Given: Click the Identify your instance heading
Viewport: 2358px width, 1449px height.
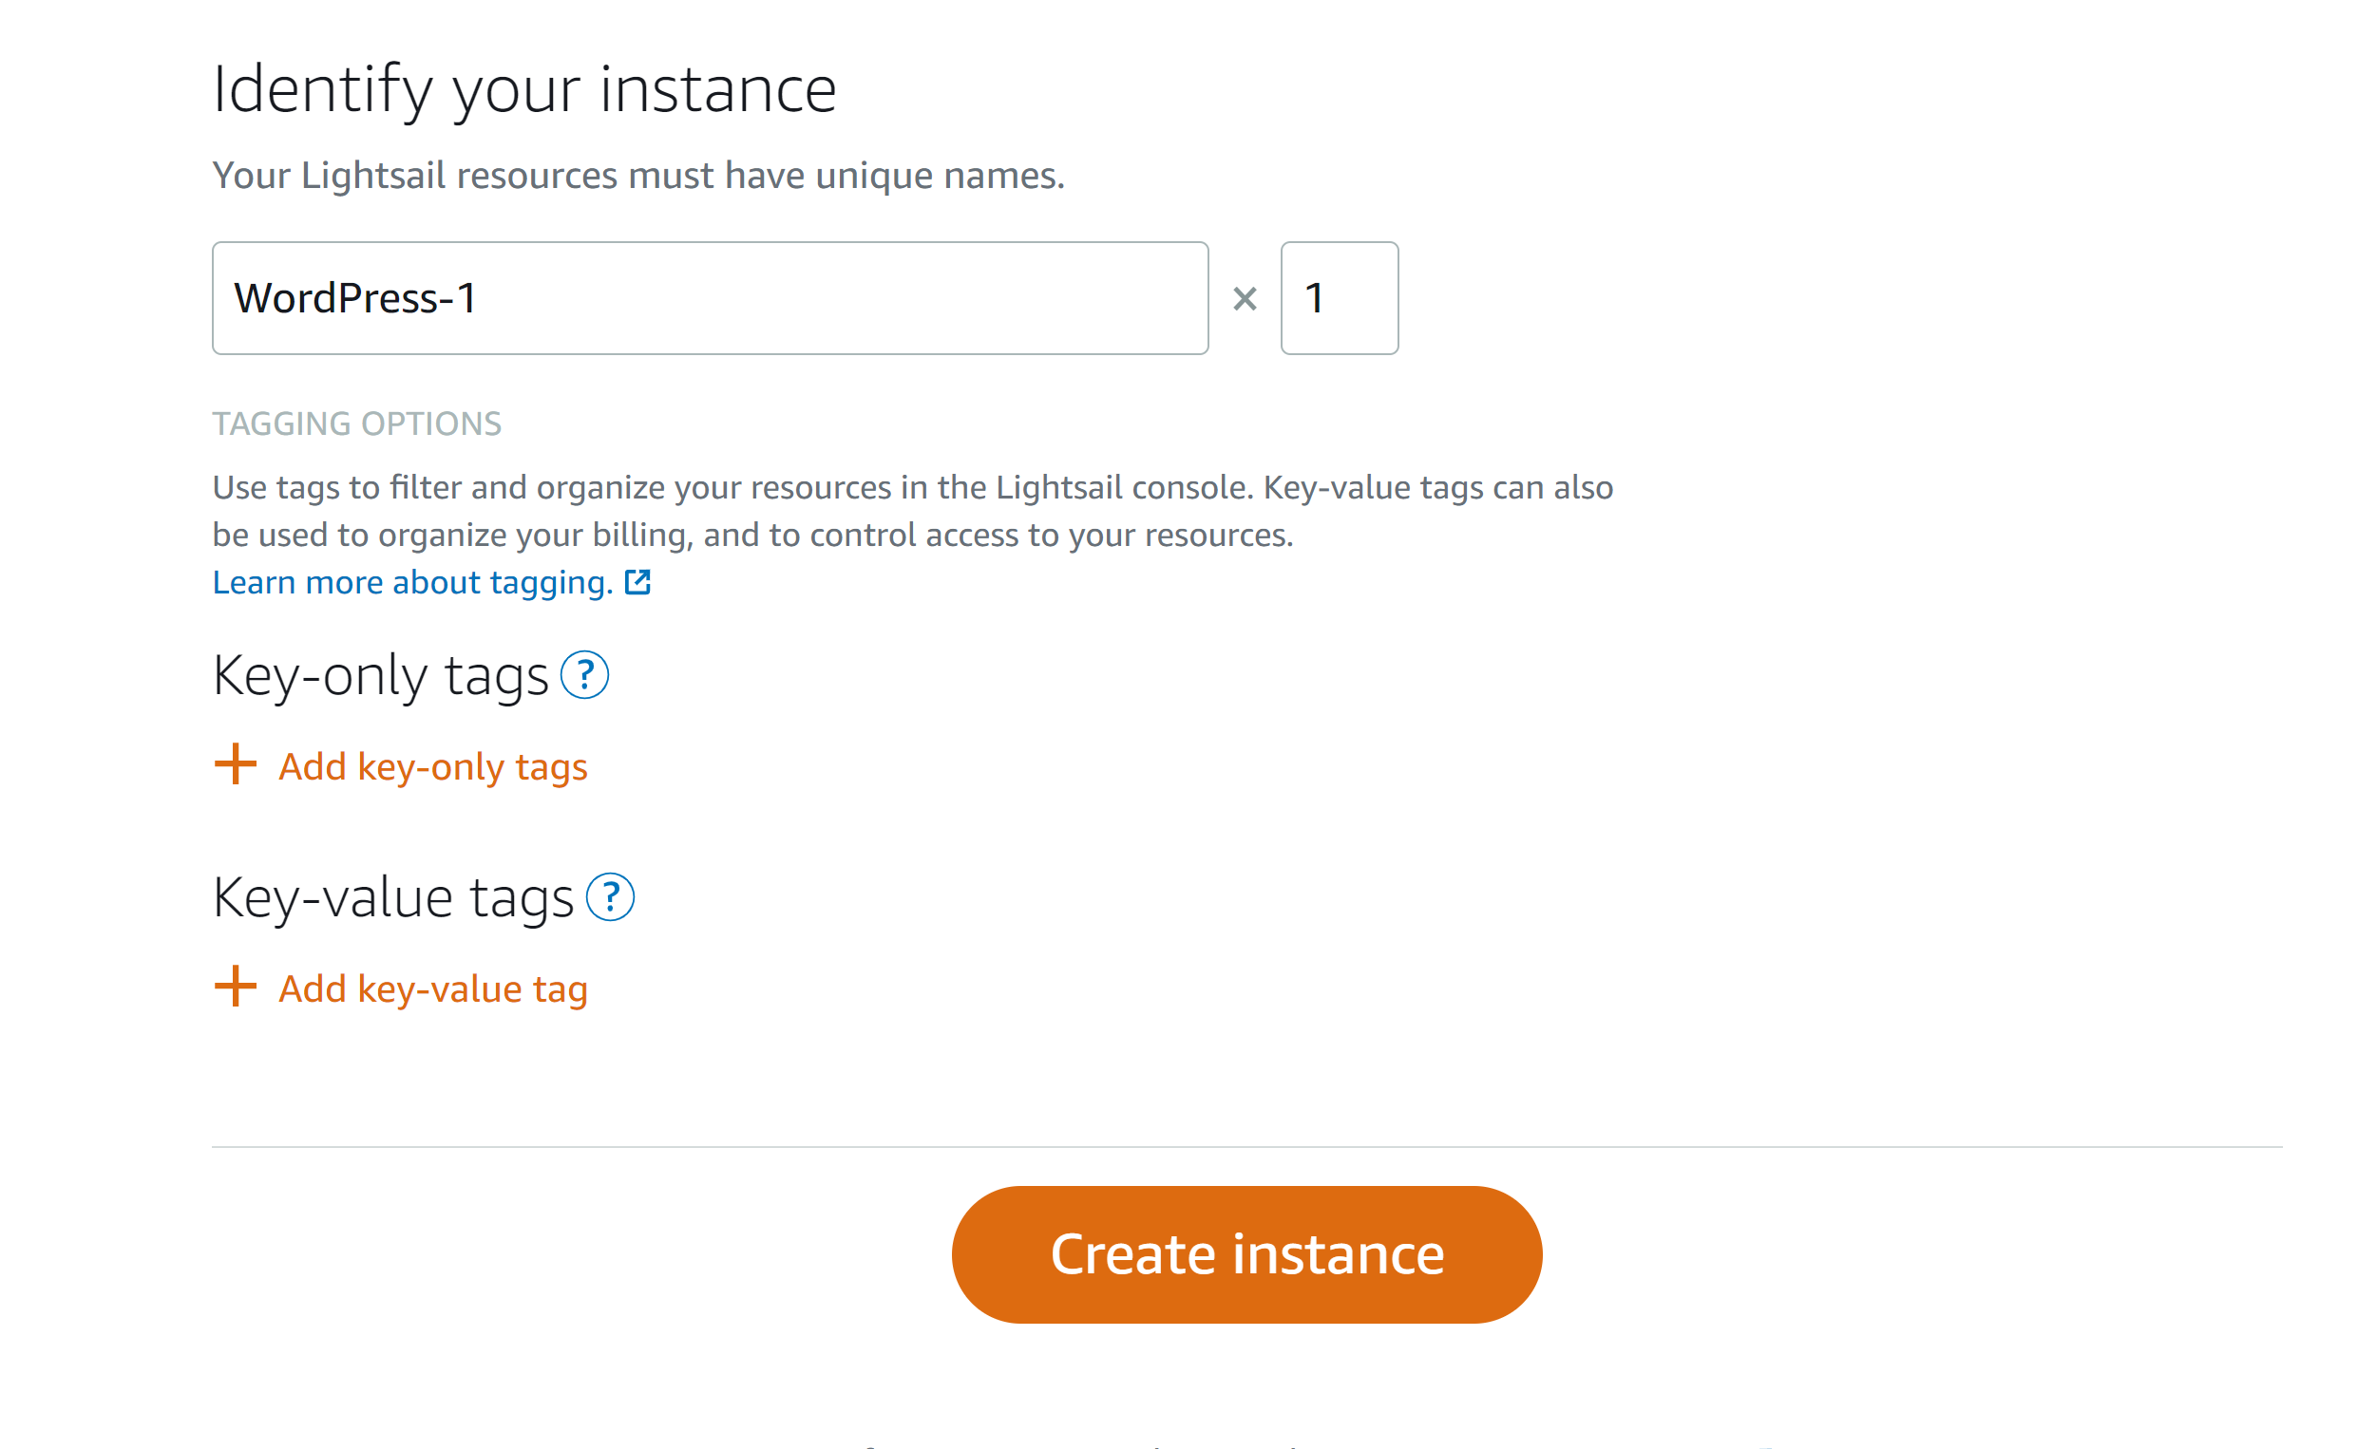Looking at the screenshot, I should 525,89.
